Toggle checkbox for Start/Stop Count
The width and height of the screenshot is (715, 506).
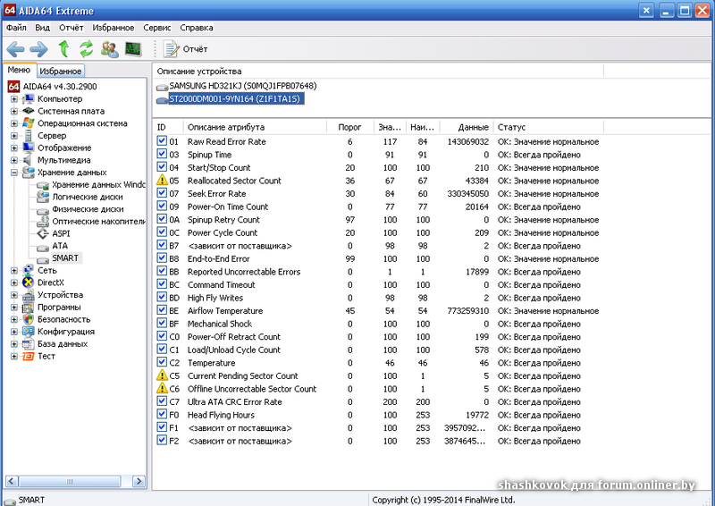coord(162,167)
